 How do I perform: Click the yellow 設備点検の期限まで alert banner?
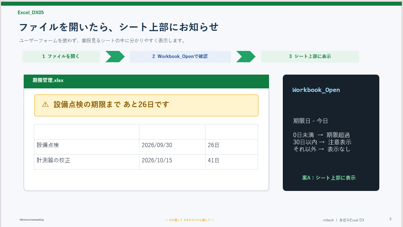[146, 105]
